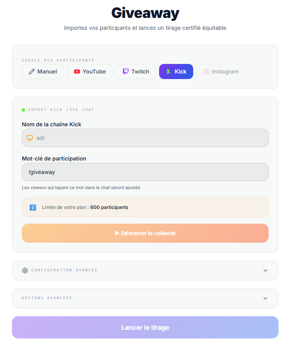Image resolution: width=292 pixels, height=346 pixels.
Task: Select the Twitch participant source
Action: [x=136, y=72]
